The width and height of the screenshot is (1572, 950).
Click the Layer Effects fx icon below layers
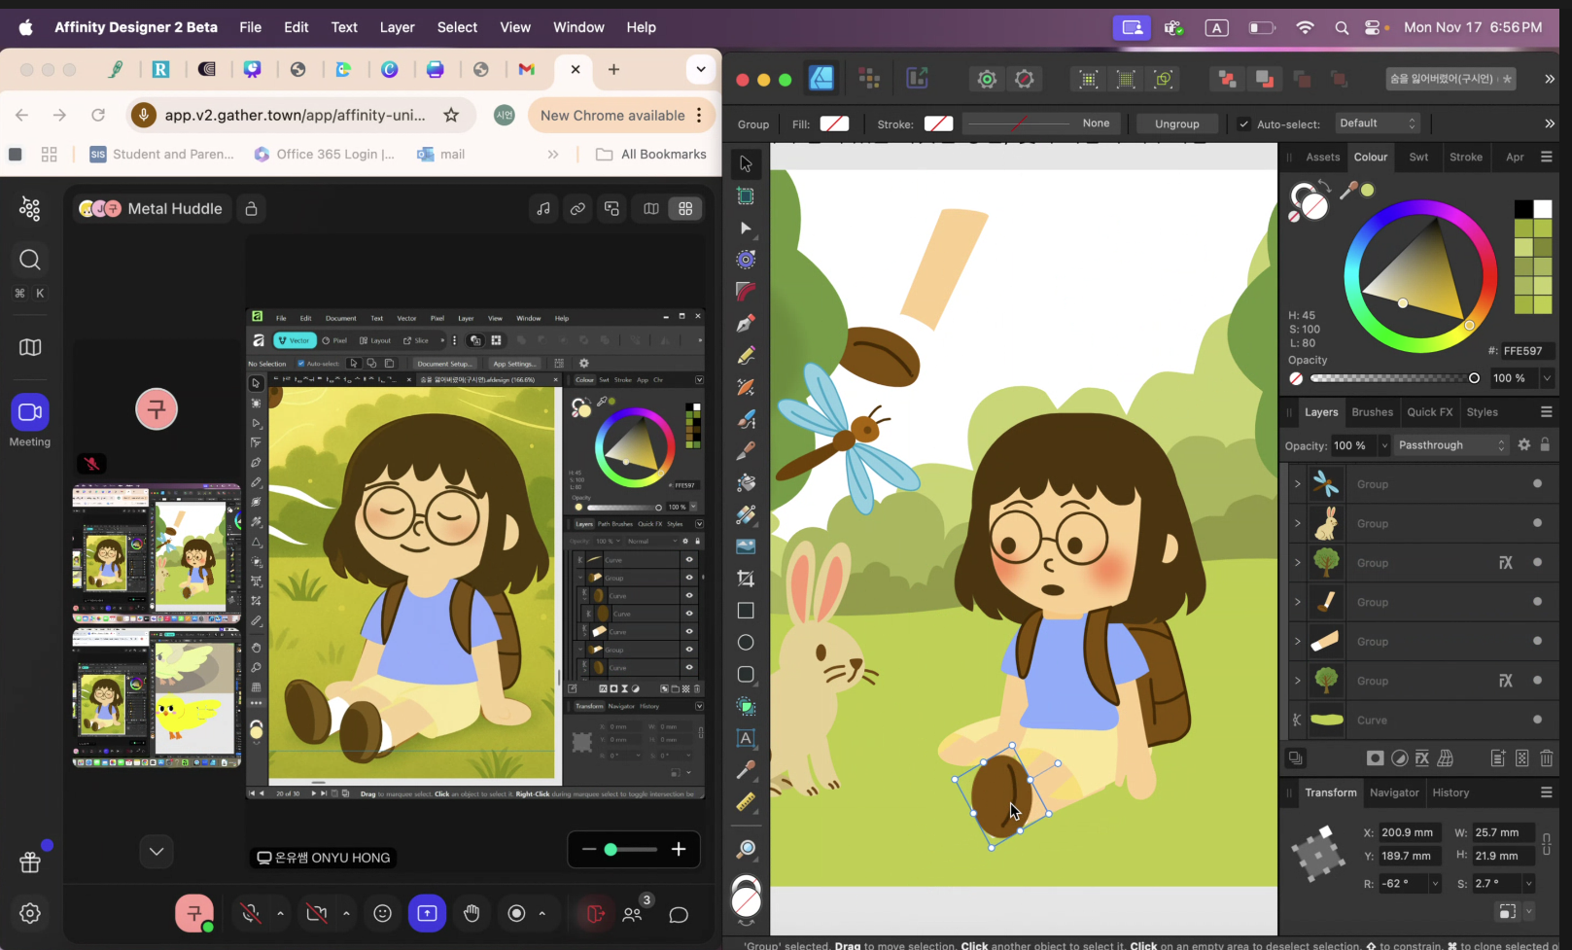[x=1421, y=758]
